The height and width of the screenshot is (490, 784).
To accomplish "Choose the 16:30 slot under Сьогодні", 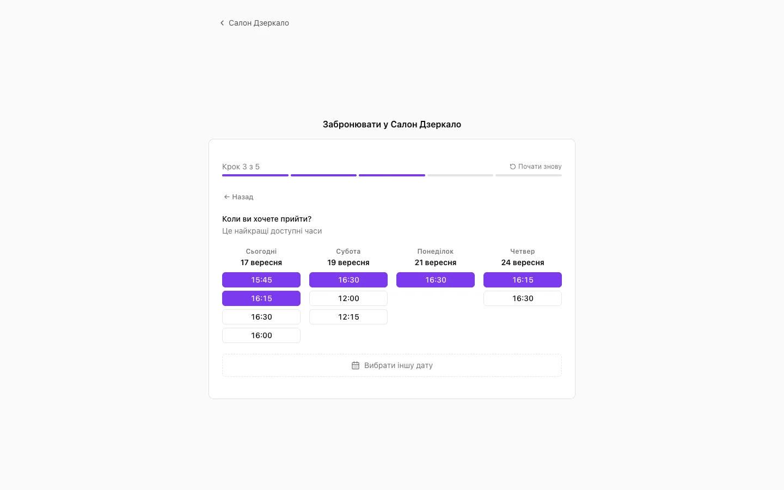I will (261, 317).
